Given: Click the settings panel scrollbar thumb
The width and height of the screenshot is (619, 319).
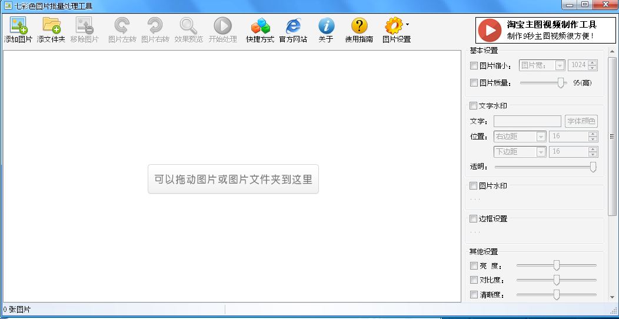Looking at the screenshot, I should (613, 136).
